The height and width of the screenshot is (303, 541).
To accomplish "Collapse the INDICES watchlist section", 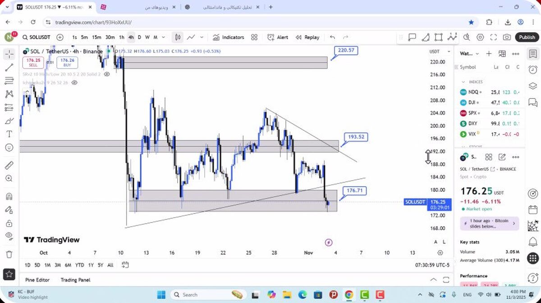I will click(x=463, y=82).
